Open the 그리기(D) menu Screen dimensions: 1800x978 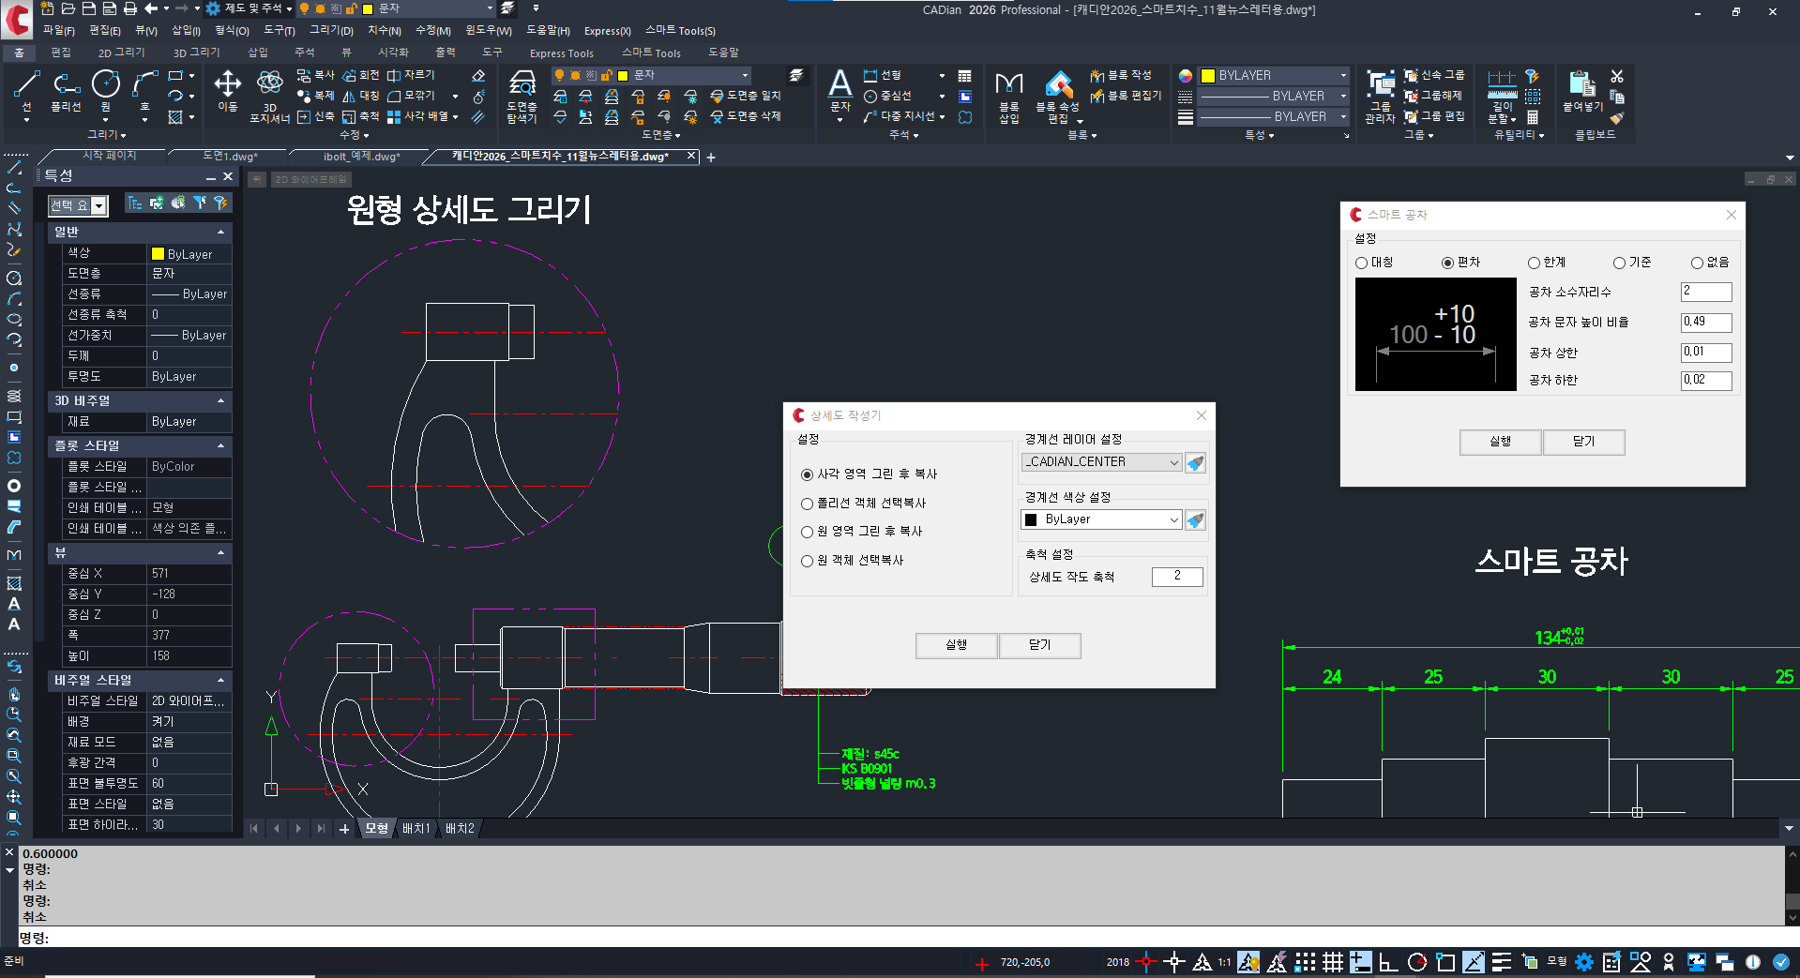tap(331, 31)
